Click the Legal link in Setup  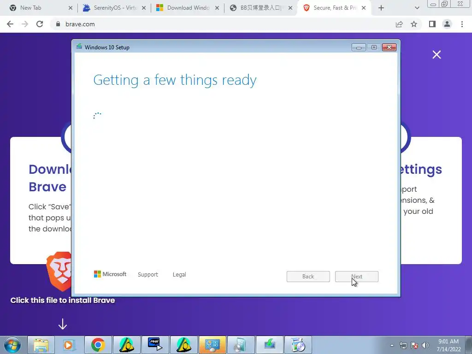tap(179, 275)
